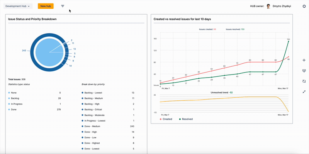Click the In Progress - Lowest row
This screenshot has width=309, height=154.
tap(108, 121)
